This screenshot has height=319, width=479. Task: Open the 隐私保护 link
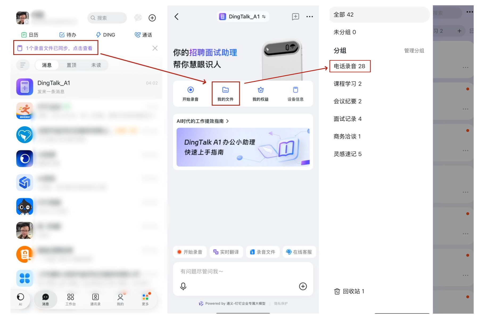point(281,303)
